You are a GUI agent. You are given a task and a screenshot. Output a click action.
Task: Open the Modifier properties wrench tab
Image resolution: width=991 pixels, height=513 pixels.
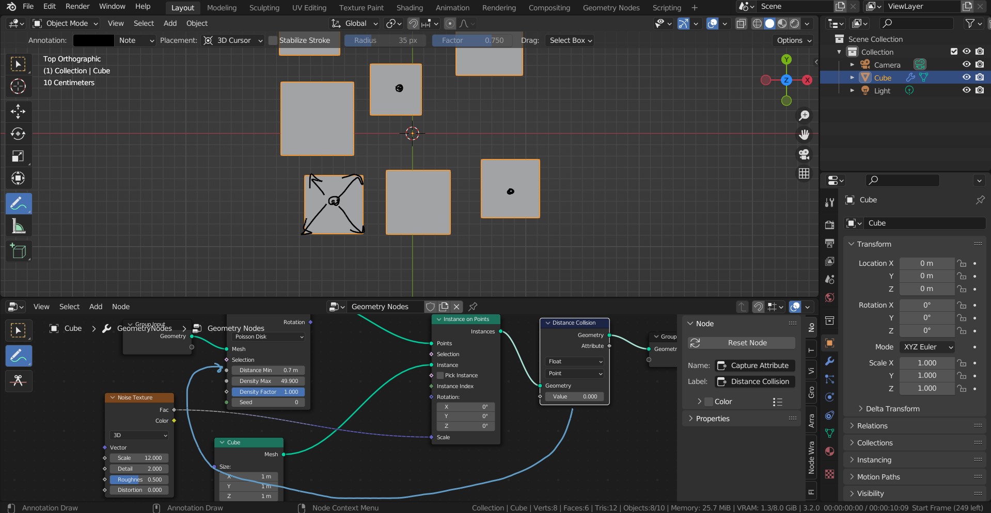click(x=830, y=361)
